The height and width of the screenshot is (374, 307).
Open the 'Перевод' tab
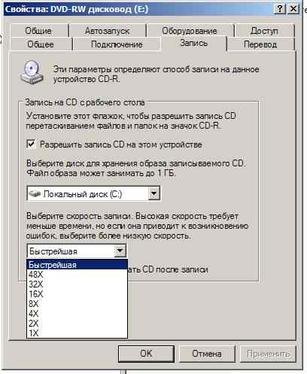(x=260, y=44)
